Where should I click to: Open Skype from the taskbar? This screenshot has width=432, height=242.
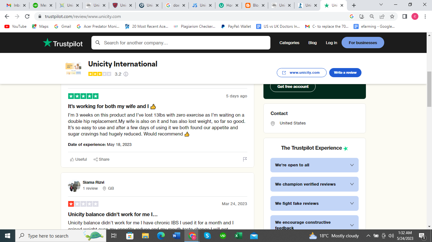207,236
